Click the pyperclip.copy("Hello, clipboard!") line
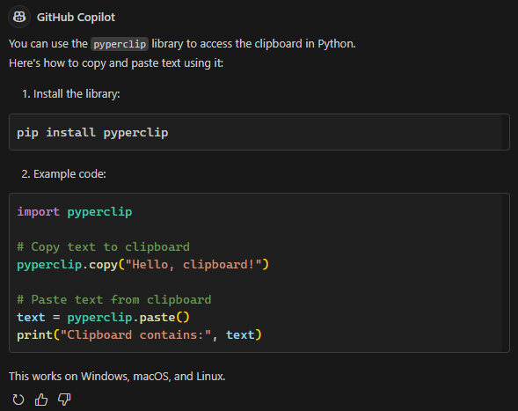The height and width of the screenshot is (411, 518). 143,265
